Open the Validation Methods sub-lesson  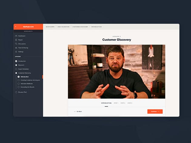click(27, 83)
